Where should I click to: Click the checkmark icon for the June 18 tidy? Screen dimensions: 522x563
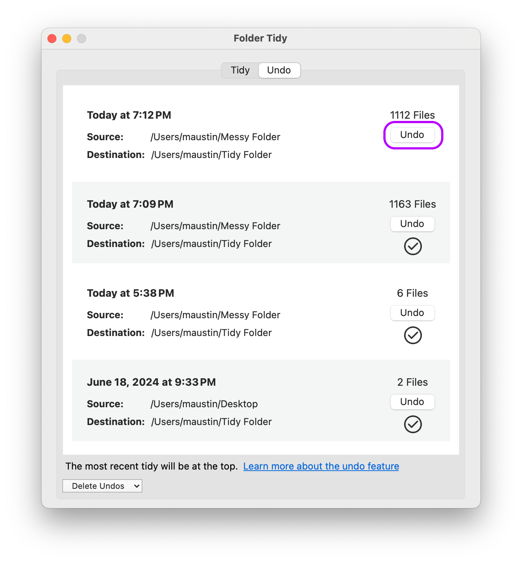(x=413, y=424)
